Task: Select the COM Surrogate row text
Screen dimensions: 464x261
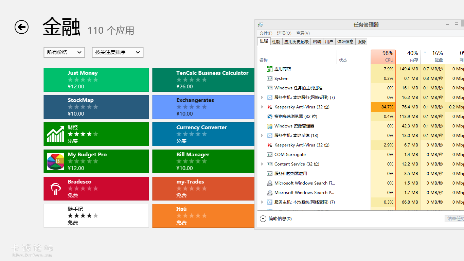Action: (x=290, y=154)
